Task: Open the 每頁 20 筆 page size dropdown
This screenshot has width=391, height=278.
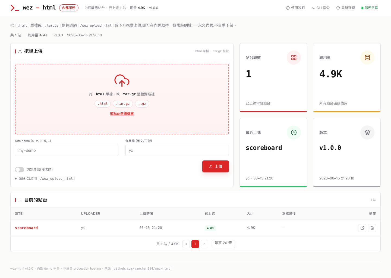Action: [223, 244]
